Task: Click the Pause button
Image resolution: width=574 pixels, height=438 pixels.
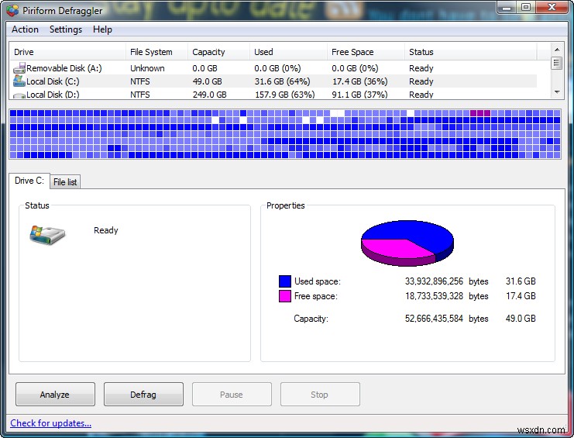Action: click(232, 394)
